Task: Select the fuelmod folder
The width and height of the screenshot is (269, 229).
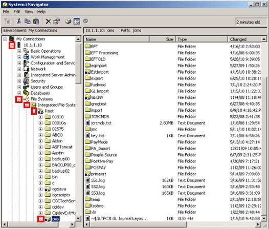Action: [x=98, y=85]
